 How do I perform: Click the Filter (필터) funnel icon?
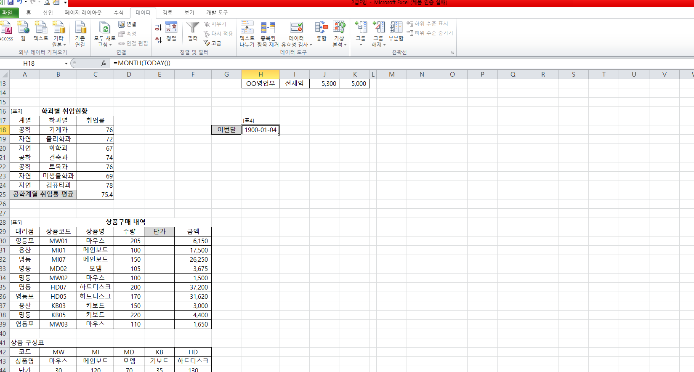tap(192, 29)
